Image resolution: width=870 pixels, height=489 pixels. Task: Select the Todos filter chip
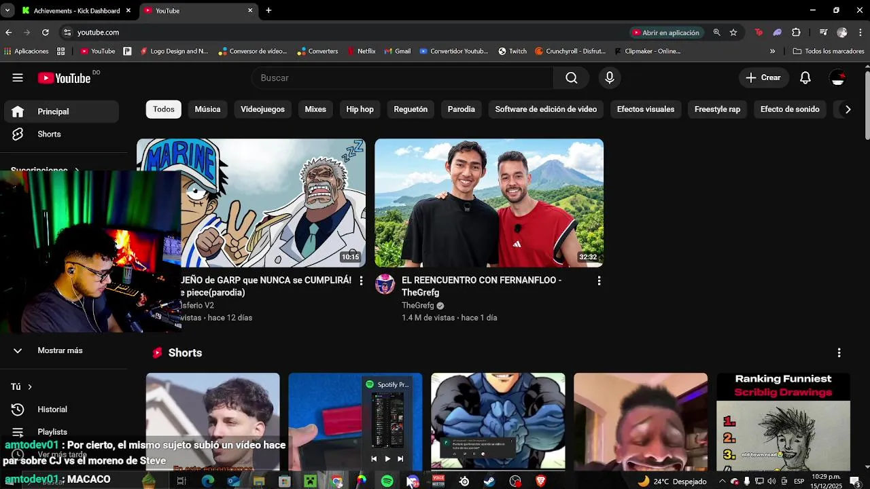164,109
